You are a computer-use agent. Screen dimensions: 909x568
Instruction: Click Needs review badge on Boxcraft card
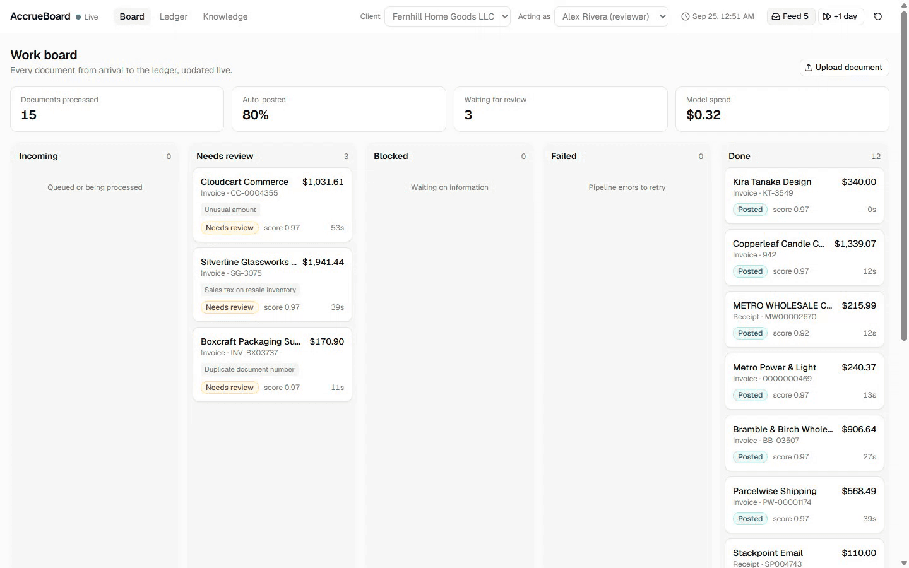pos(230,388)
